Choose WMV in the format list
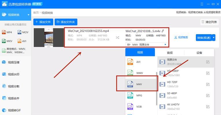This screenshot has width=221, height=115. coord(141,73)
